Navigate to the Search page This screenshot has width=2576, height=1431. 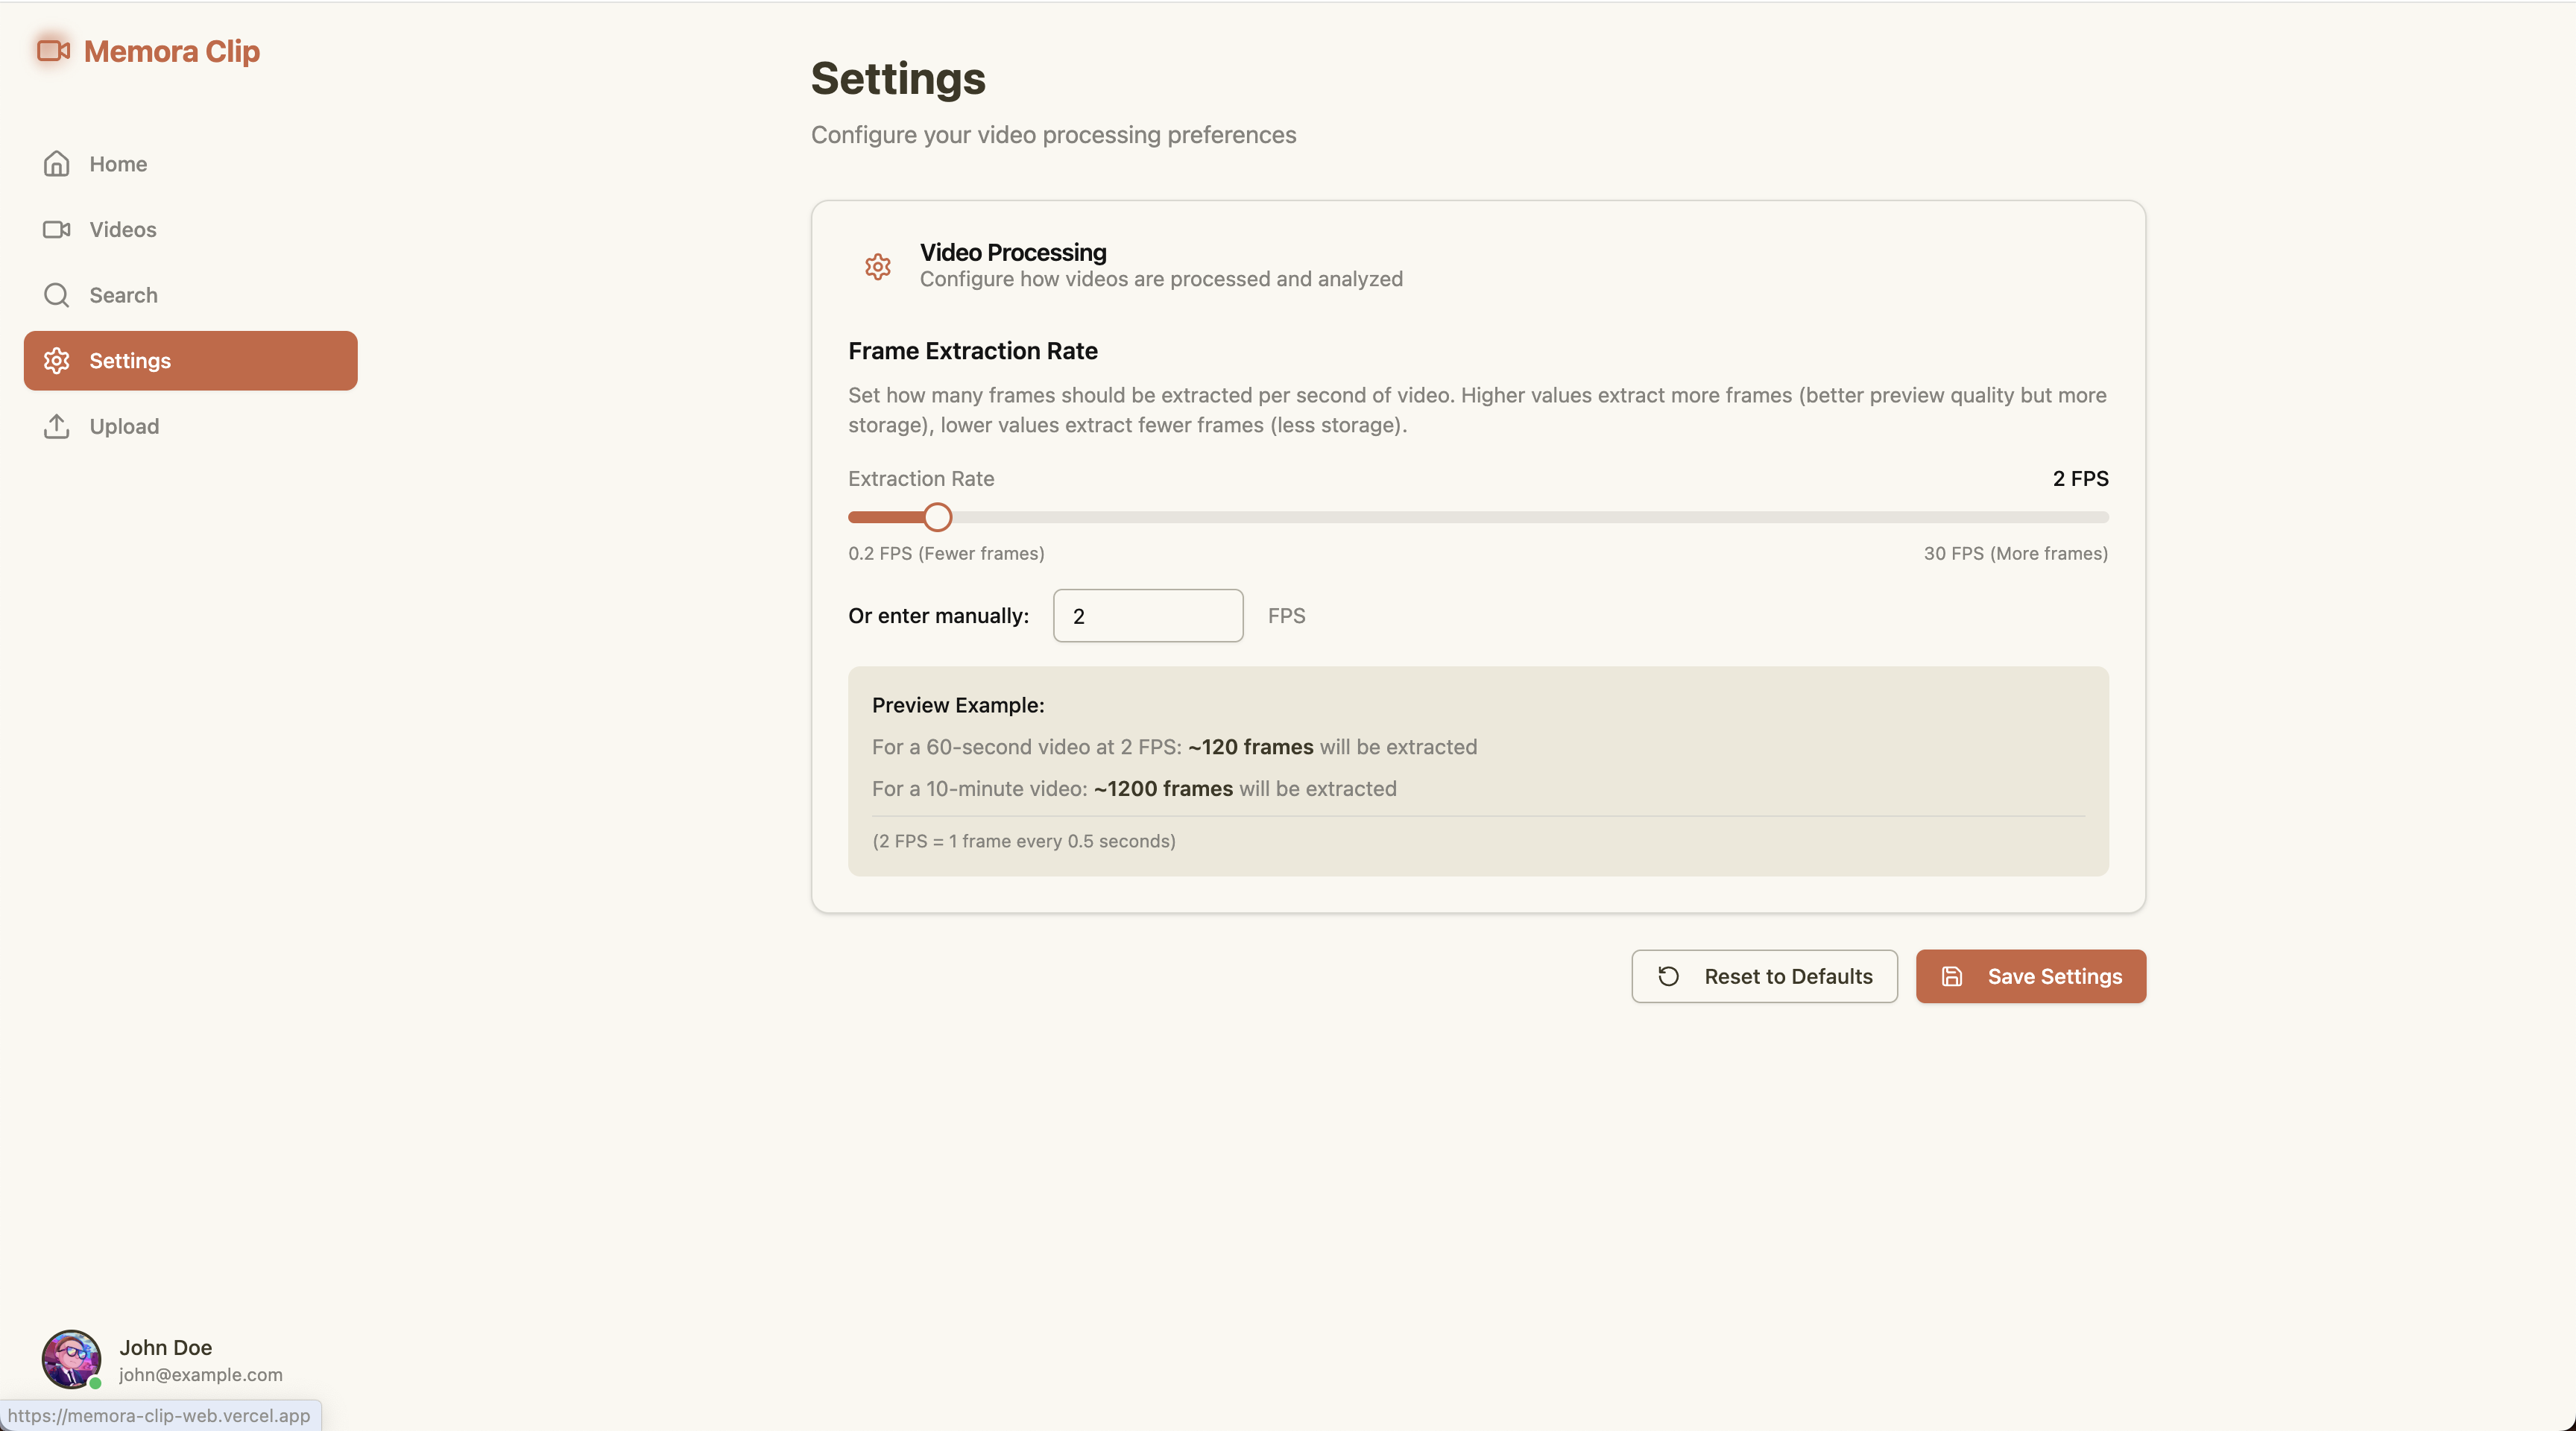(123, 295)
